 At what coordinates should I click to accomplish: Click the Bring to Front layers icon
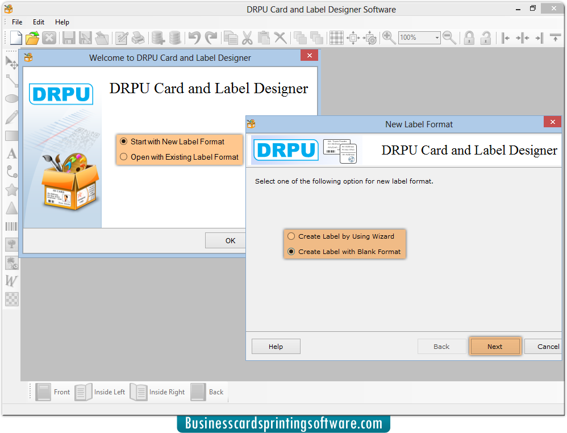pyautogui.click(x=300, y=38)
